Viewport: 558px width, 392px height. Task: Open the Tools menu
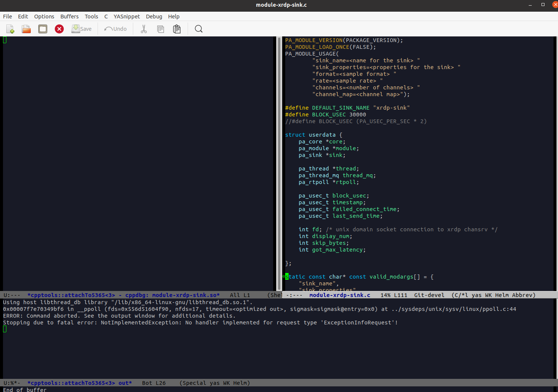pyautogui.click(x=91, y=17)
